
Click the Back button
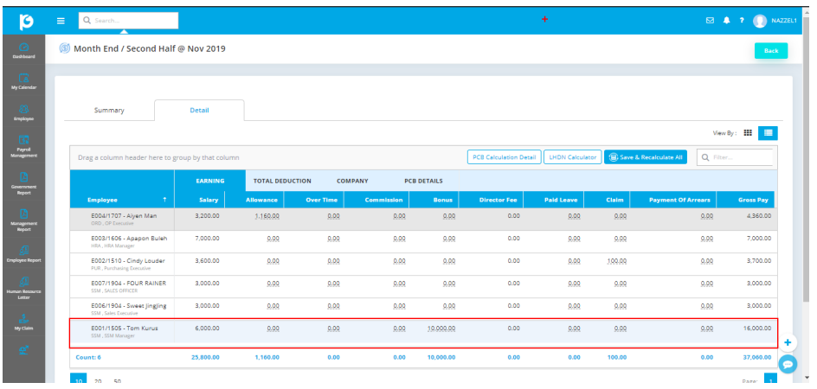(x=770, y=51)
